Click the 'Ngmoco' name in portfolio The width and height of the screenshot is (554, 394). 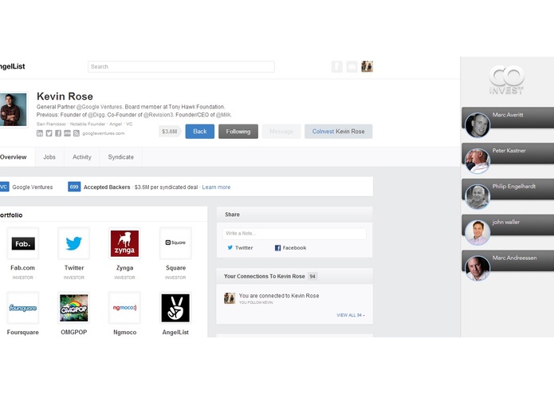tap(124, 332)
